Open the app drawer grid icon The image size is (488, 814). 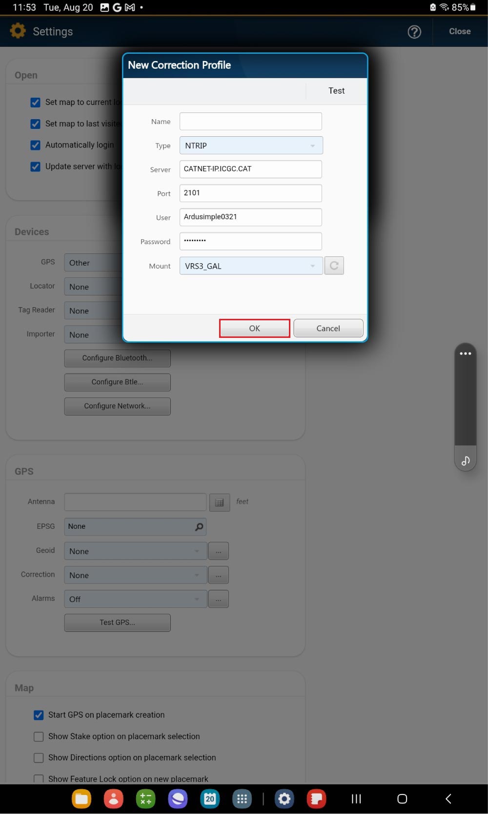tap(242, 799)
